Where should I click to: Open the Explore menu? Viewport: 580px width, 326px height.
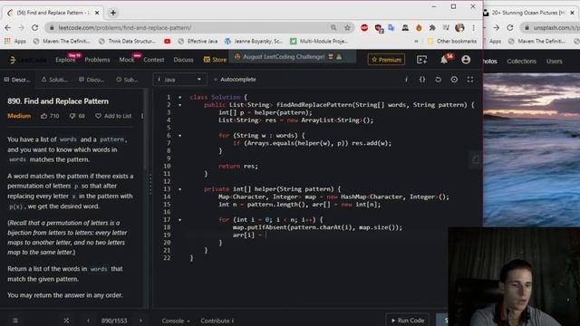[x=65, y=60]
